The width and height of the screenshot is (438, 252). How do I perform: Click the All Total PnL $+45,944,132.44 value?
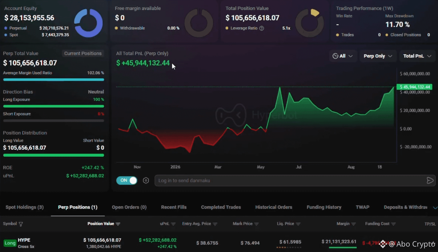pos(143,63)
